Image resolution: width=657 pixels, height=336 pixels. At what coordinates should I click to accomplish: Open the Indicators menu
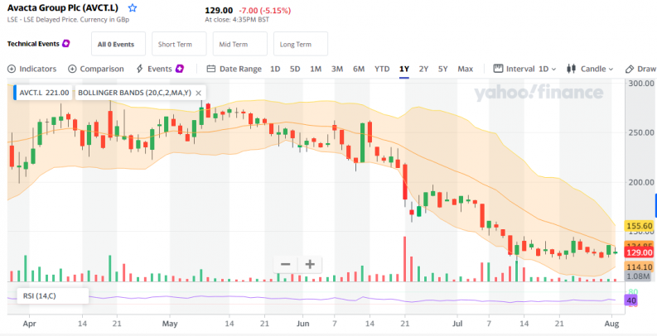point(31,69)
